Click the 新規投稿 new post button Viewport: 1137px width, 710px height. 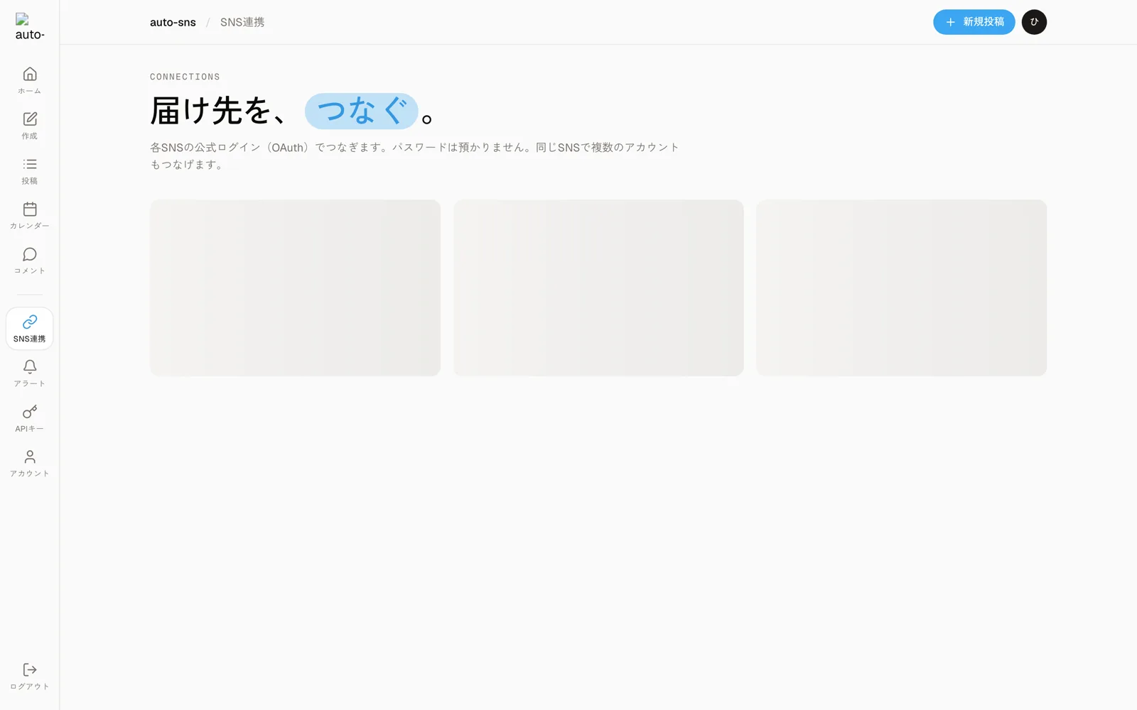point(974,22)
